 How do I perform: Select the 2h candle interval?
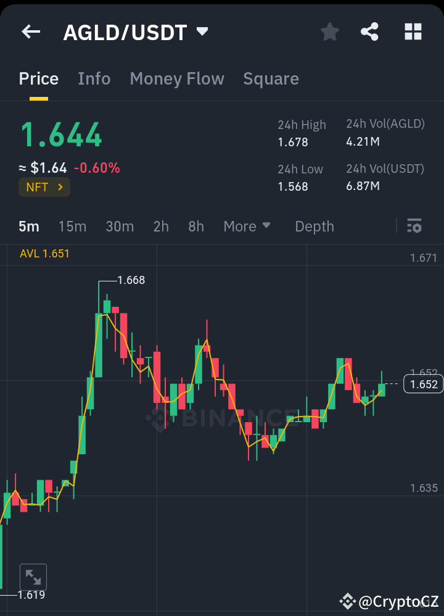[x=161, y=227]
